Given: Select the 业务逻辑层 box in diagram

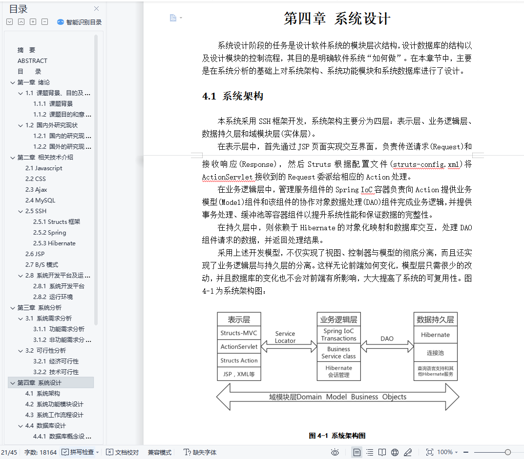Looking at the screenshot, I should click(x=338, y=319).
